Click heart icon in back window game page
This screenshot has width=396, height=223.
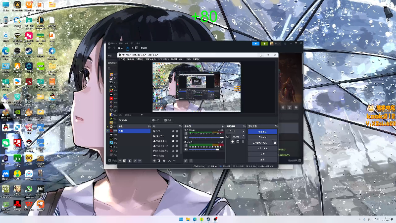296,108
